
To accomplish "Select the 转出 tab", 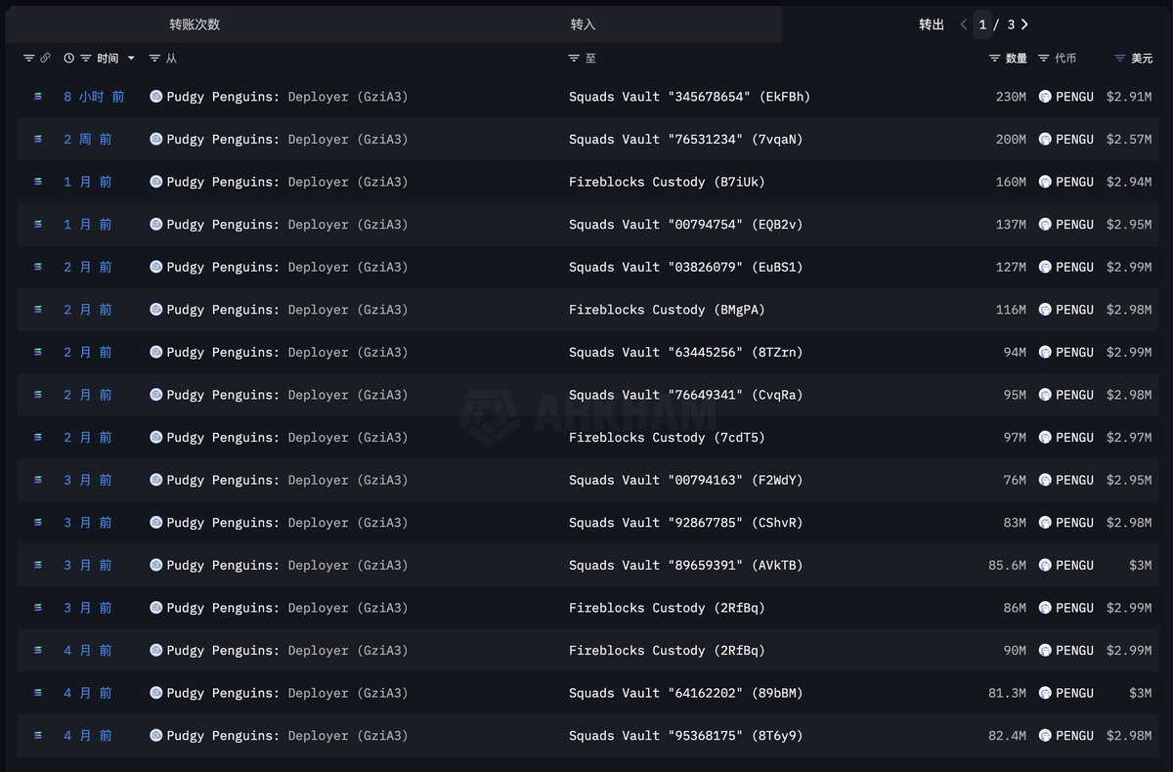I will (932, 24).
